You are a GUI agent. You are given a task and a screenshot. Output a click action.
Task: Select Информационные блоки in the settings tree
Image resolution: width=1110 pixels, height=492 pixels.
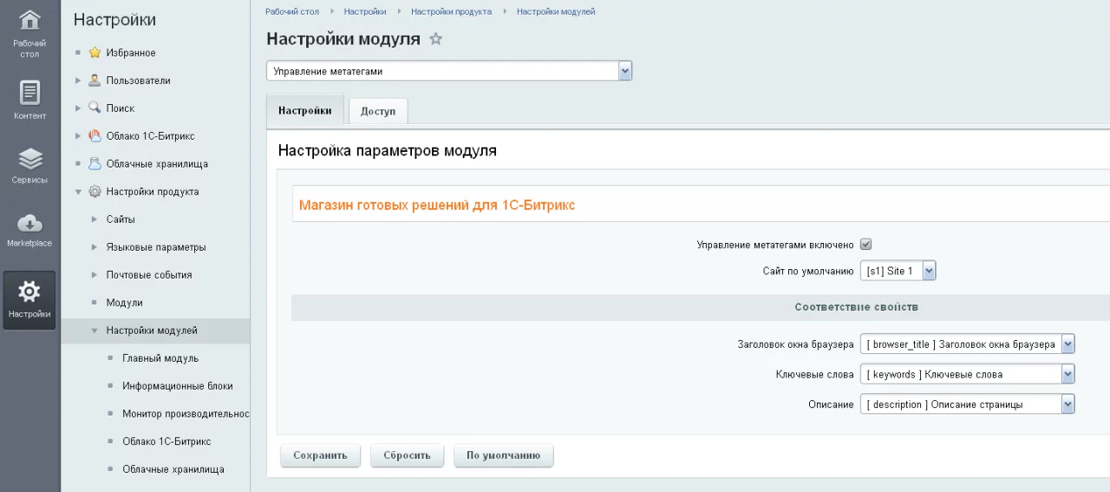click(x=177, y=386)
